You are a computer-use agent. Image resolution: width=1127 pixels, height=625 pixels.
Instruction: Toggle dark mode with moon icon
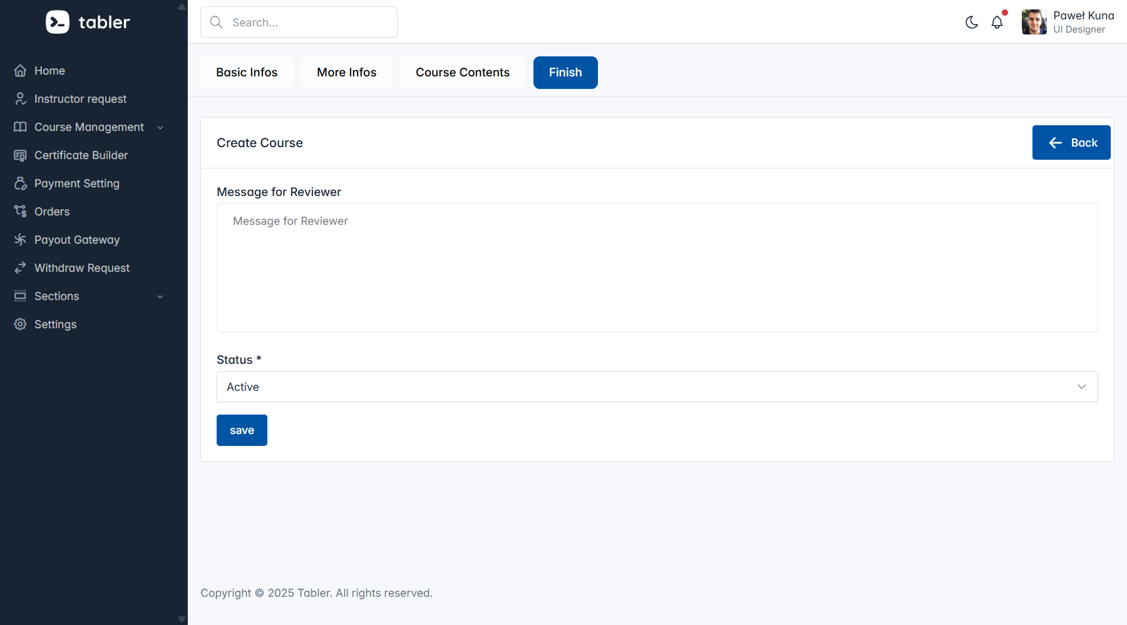[972, 23]
